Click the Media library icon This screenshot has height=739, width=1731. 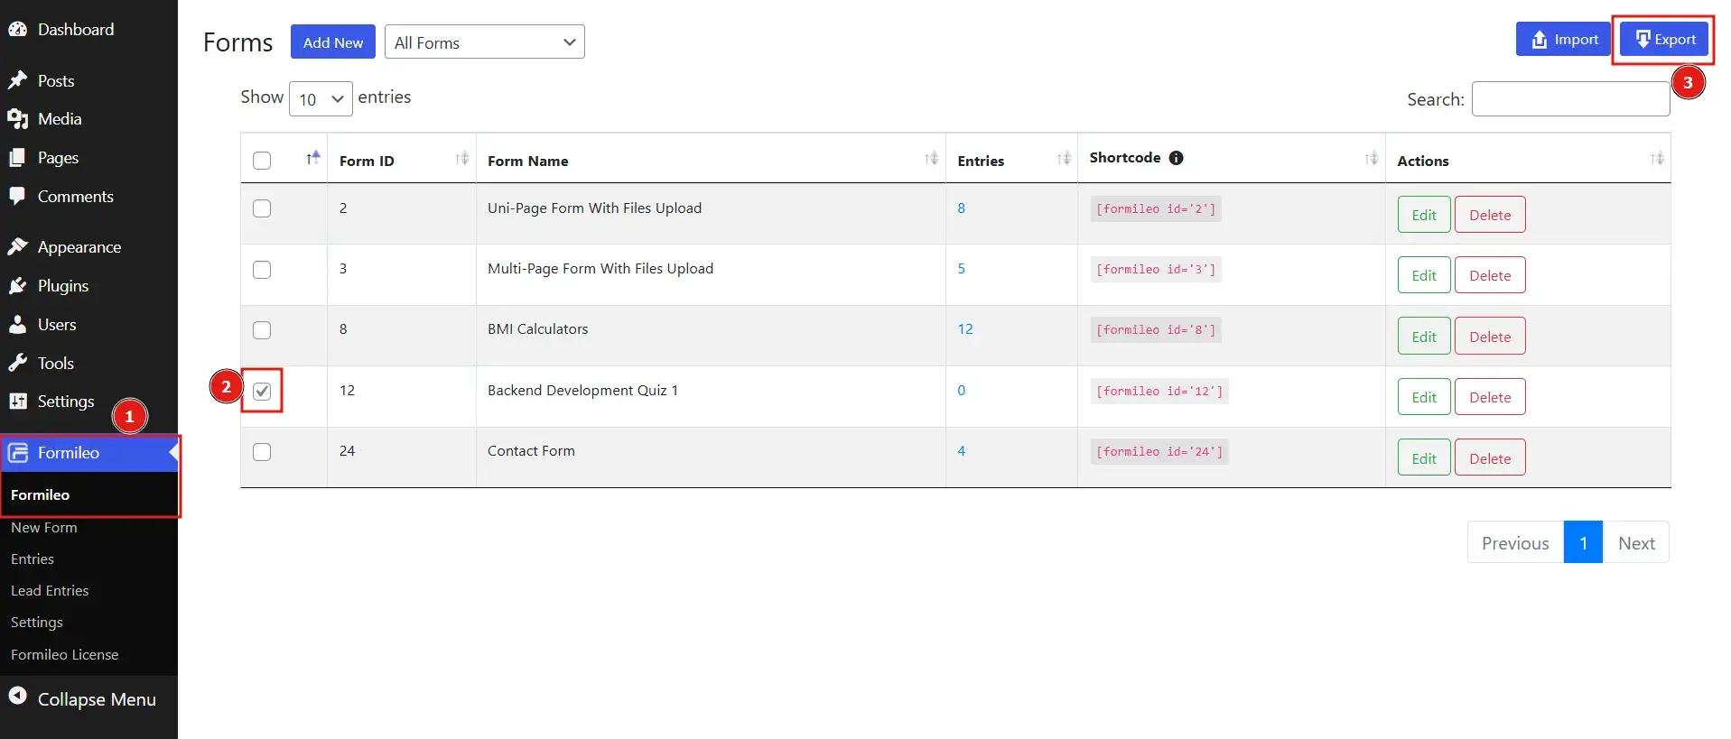(x=17, y=119)
